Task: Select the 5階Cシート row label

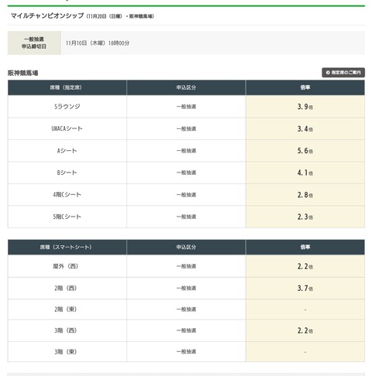Action: tap(67, 217)
